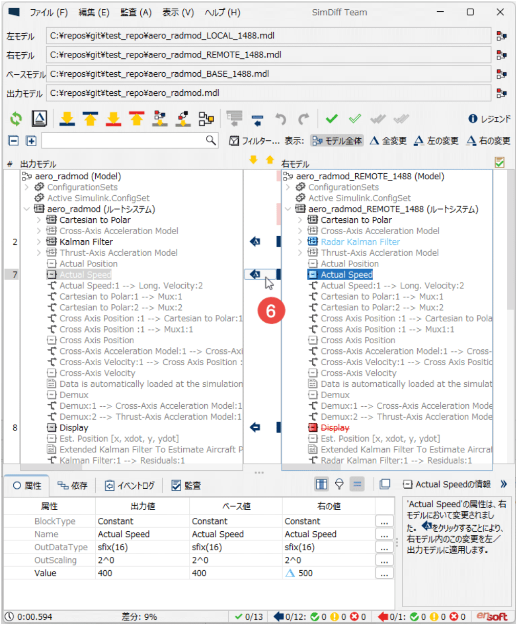Click the solid green checkmark toolbar icon
This screenshot has width=517, height=625.
(332, 119)
